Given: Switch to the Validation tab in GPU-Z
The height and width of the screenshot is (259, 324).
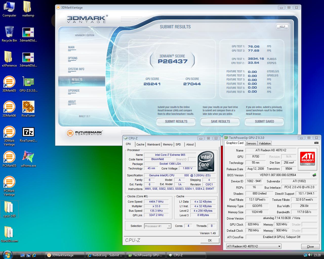Looking at the screenshot, I should (x=265, y=143).
